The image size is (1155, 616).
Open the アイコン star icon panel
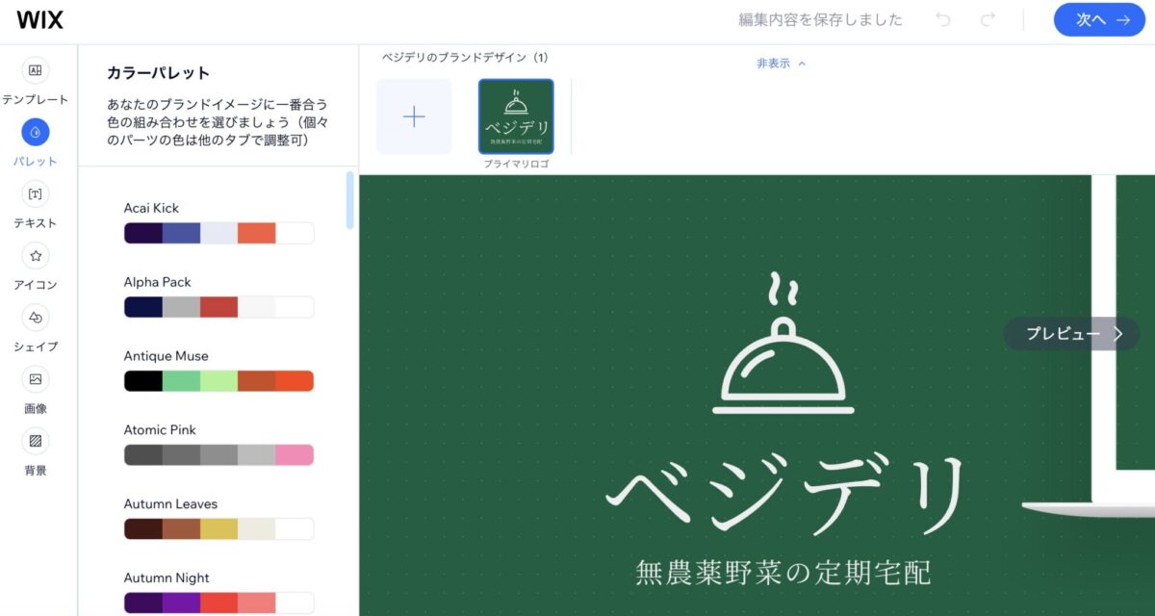coord(36,256)
